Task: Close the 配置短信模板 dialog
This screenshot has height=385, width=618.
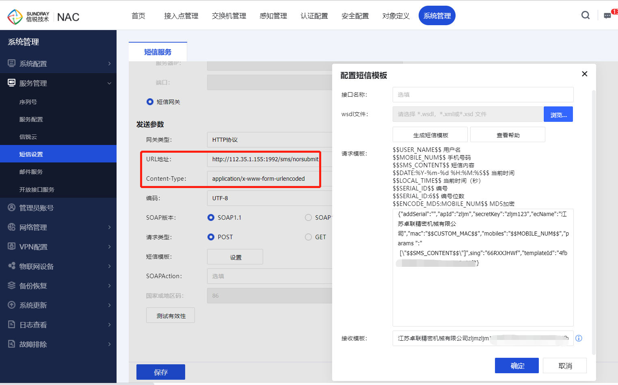Action: [585, 74]
